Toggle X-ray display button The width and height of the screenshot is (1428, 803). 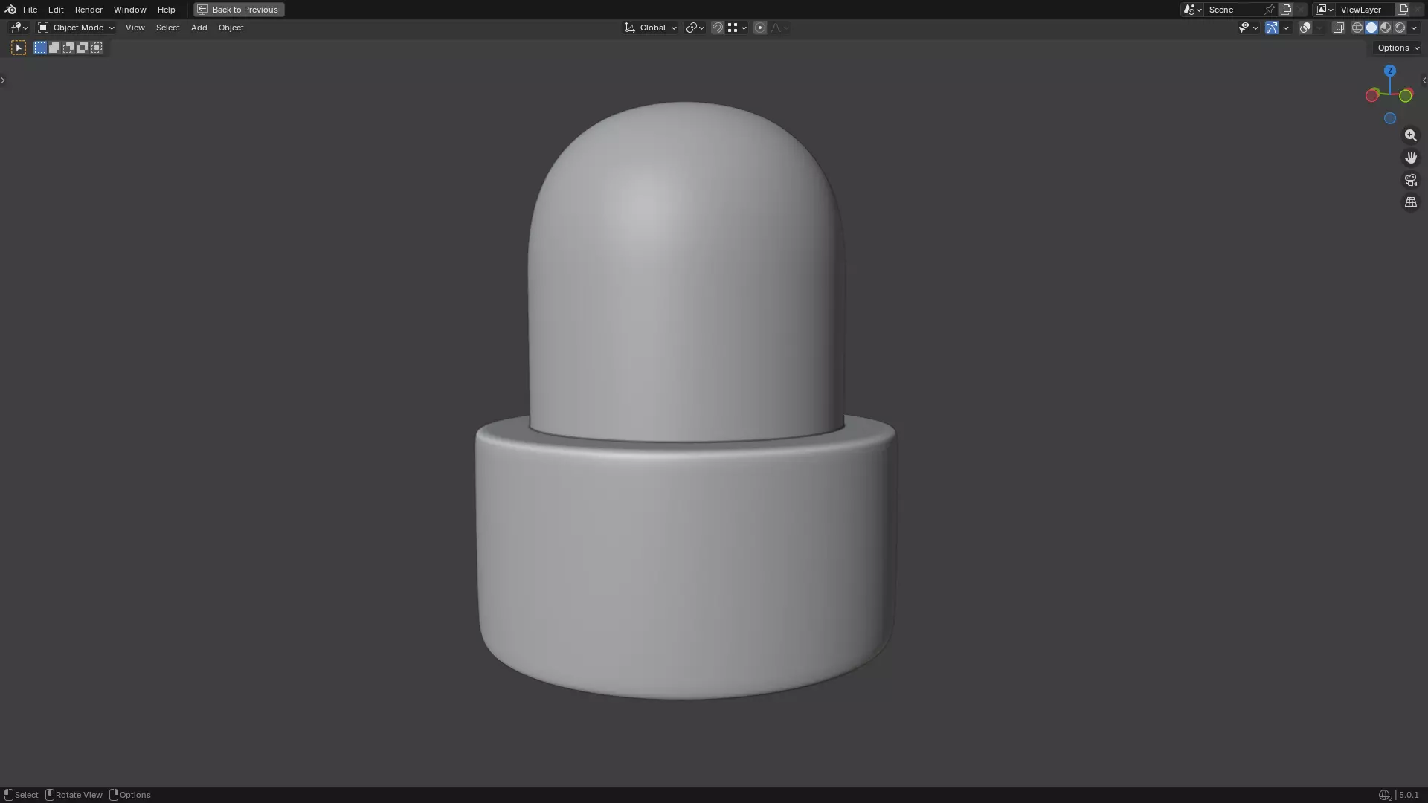pyautogui.click(x=1338, y=28)
